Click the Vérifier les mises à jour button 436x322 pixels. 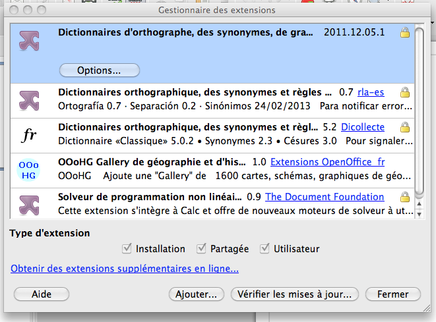(295, 294)
